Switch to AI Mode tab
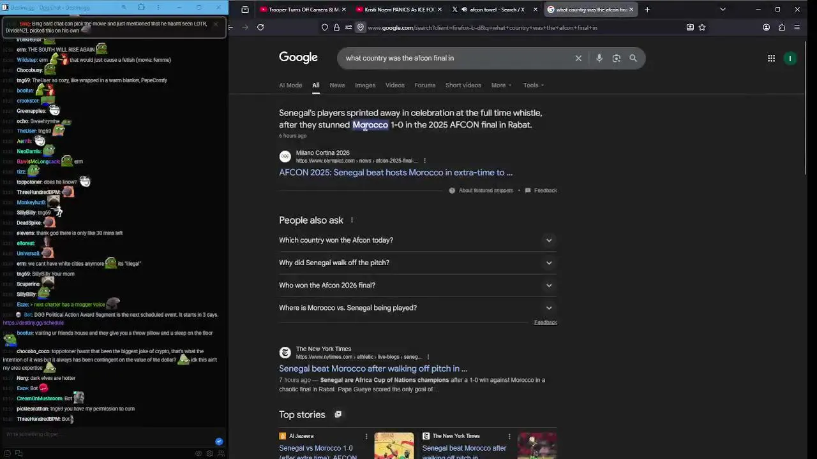Image resolution: width=817 pixels, height=459 pixels. (290, 85)
